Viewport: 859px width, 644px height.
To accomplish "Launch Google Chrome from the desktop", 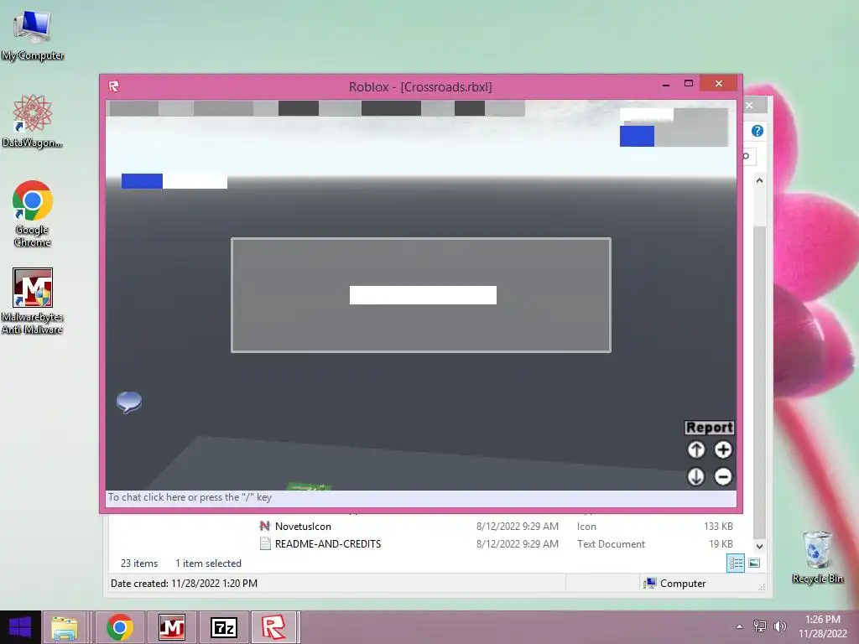I will 33,213.
